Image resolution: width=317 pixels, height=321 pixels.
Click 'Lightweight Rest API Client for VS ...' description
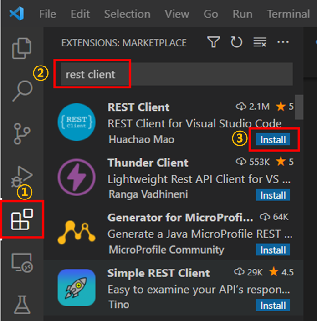[199, 179]
